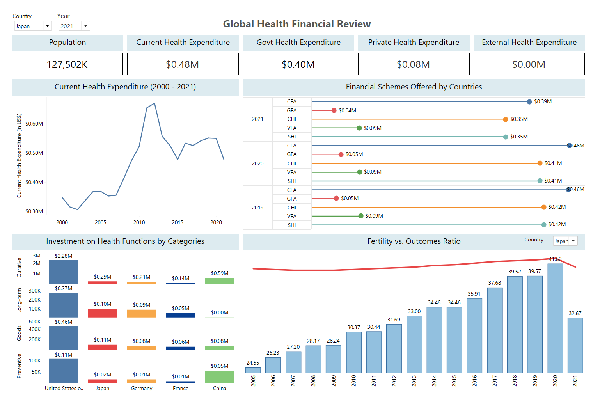600x403 pixels.
Task: Click Current Health Expenditure value $0.48M
Action: 183,64
